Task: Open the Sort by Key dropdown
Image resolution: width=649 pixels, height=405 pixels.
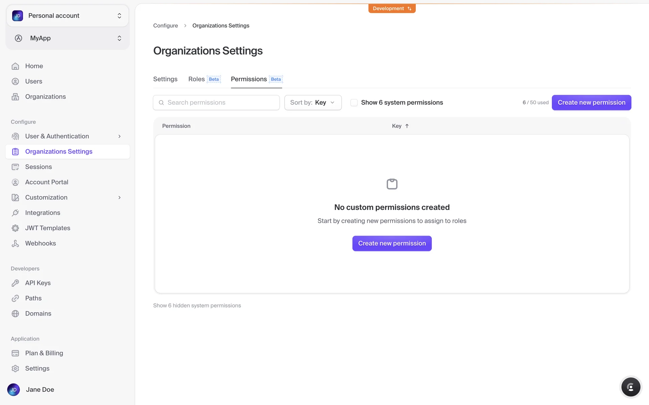Action: pos(313,103)
